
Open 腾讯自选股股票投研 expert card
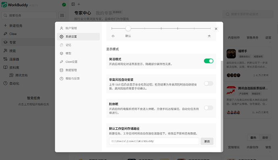click(247, 101)
